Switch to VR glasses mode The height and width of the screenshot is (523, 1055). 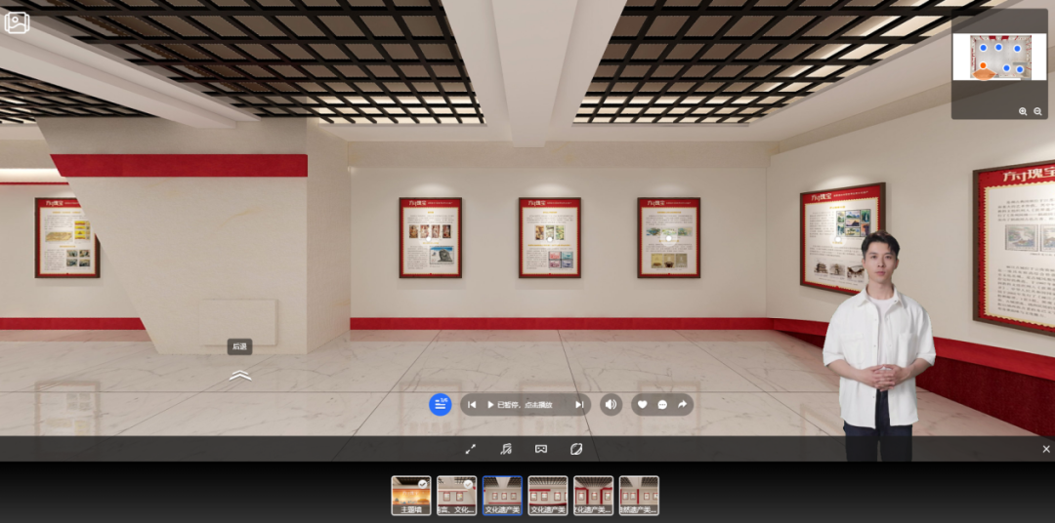pos(540,449)
